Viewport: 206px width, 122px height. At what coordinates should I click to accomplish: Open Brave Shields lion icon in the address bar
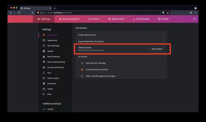point(163,13)
